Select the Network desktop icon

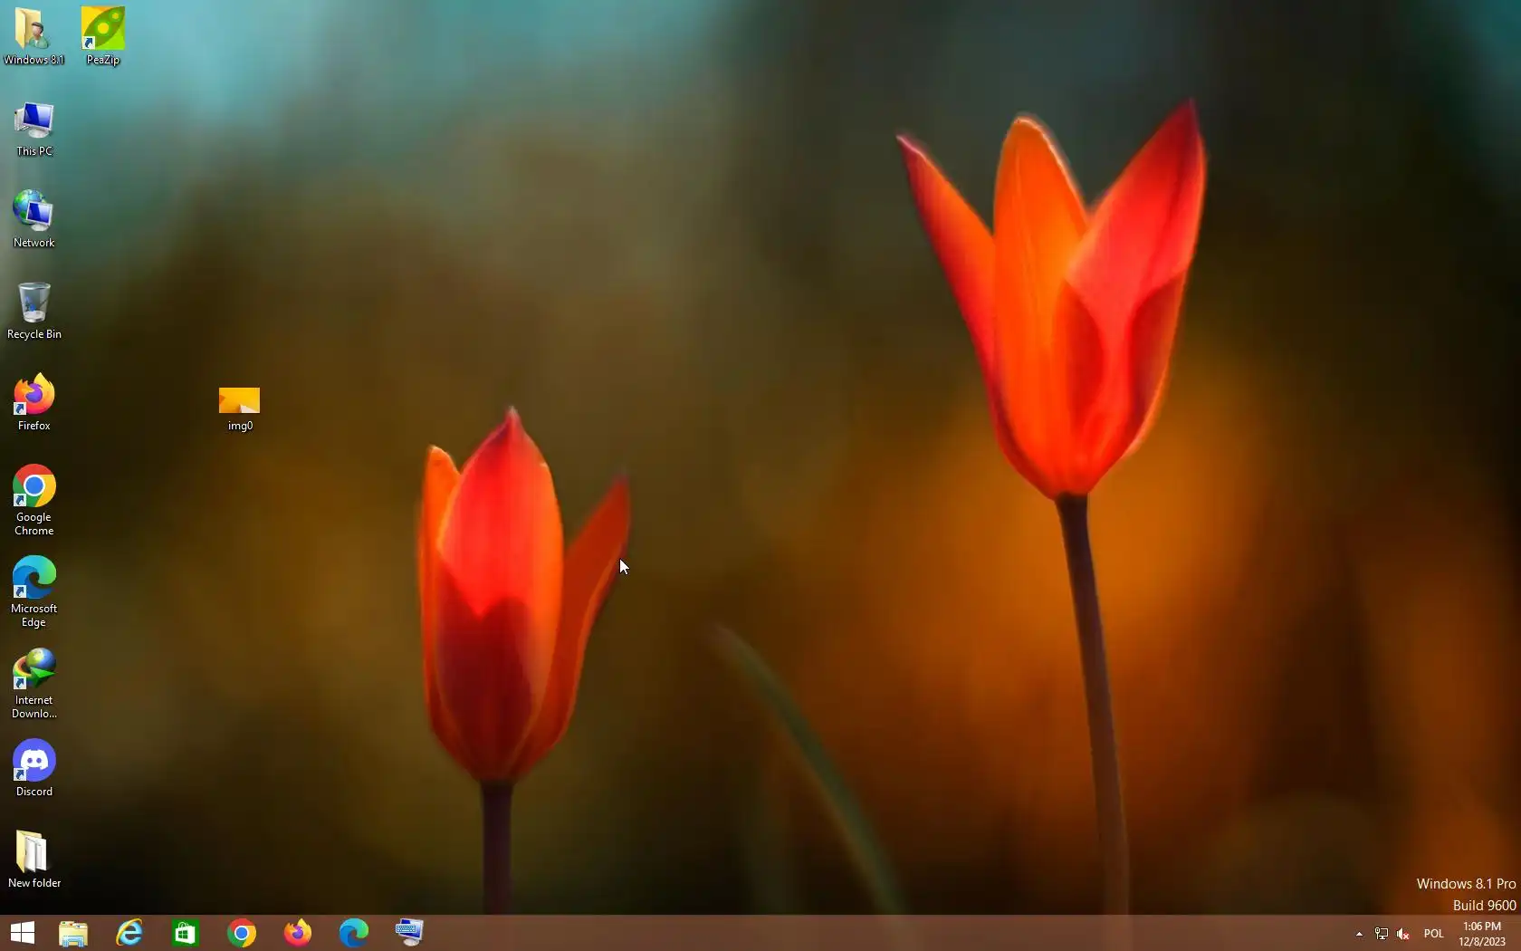(x=33, y=219)
